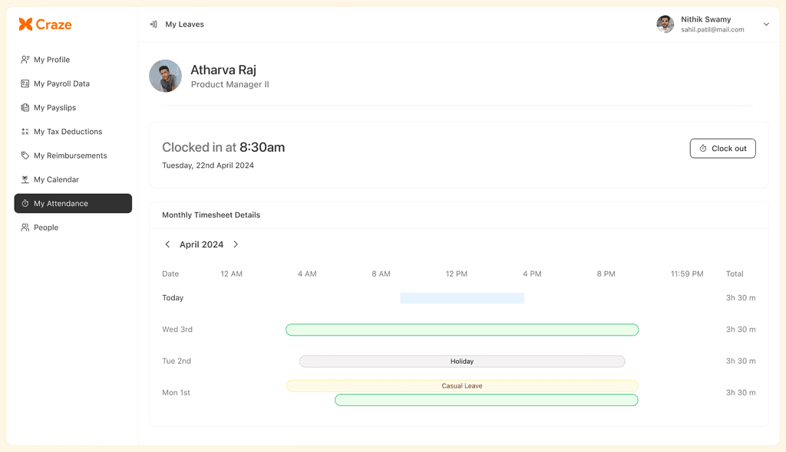Click the Tuesday, 22nd April 2024 date
This screenshot has width=786, height=452.
pos(207,165)
